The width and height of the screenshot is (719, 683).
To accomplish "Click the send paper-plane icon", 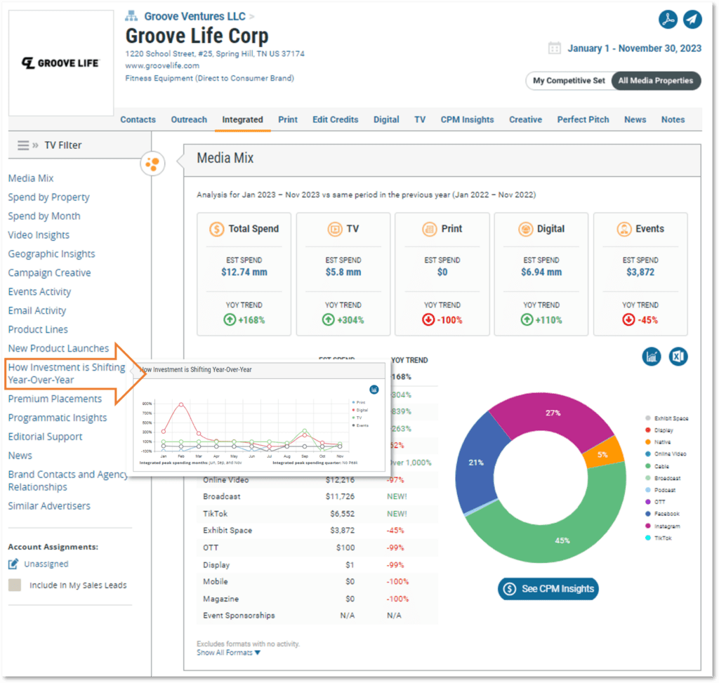I will point(692,19).
